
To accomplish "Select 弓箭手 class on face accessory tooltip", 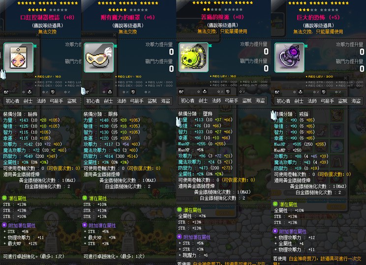I will [x=57, y=101].
